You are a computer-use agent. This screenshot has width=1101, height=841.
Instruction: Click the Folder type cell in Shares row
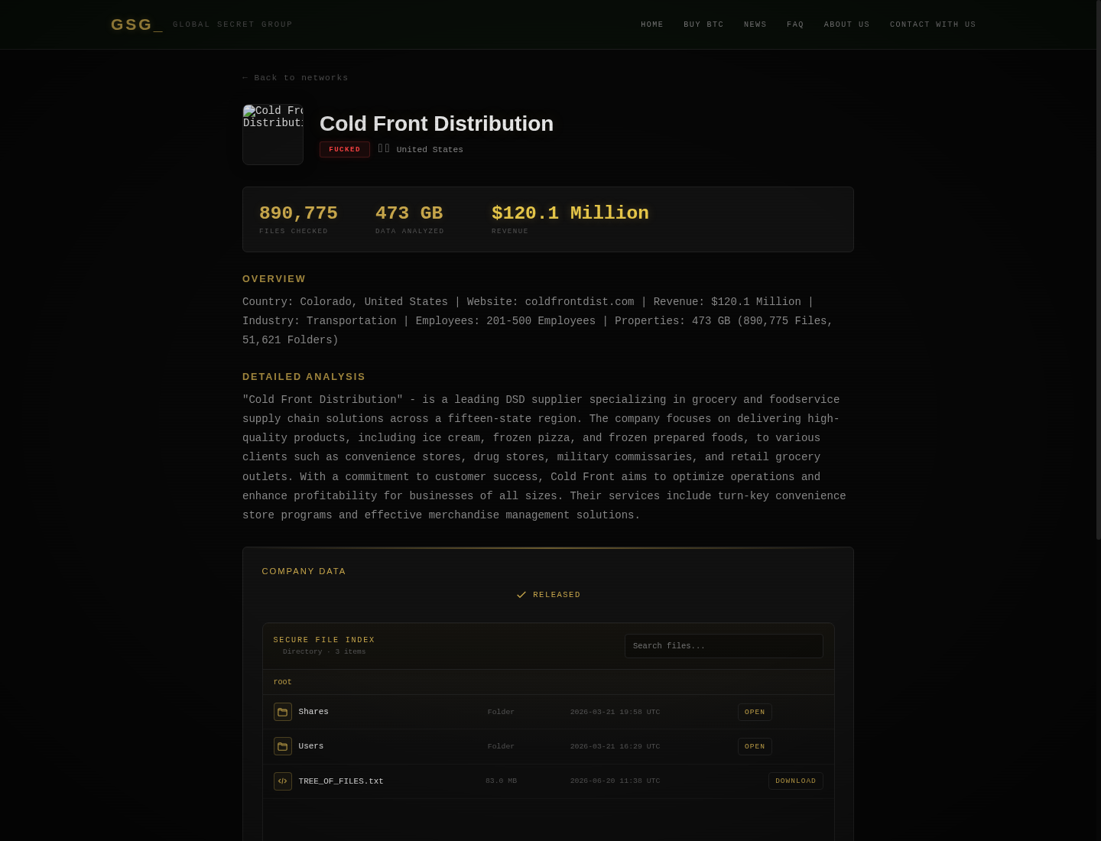[x=501, y=712]
